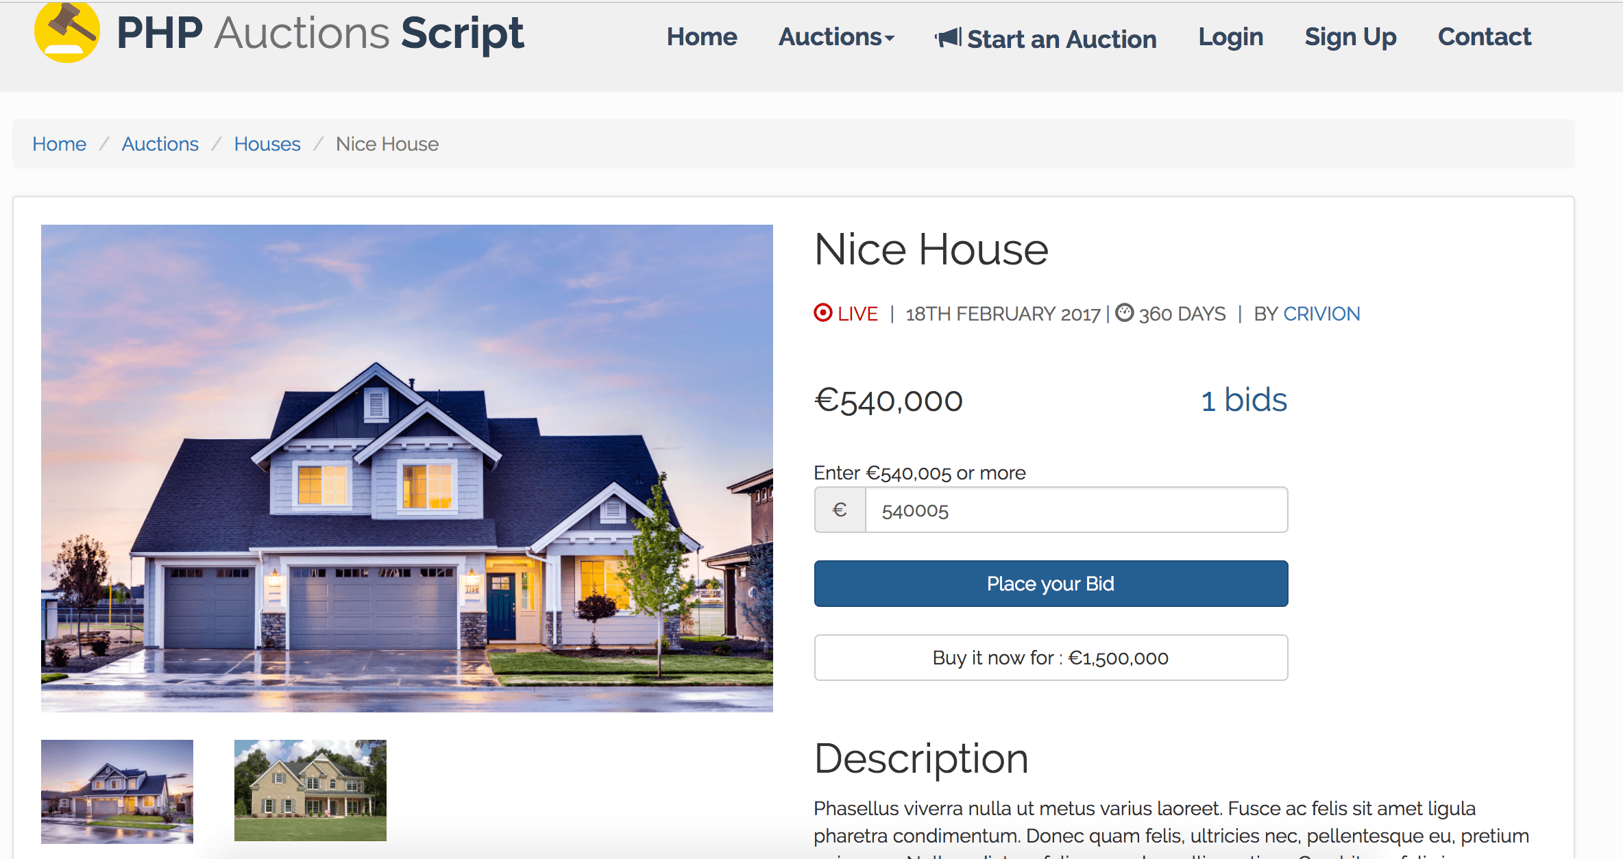
Task: Click Buy it now for €1,500,000
Action: (1052, 656)
